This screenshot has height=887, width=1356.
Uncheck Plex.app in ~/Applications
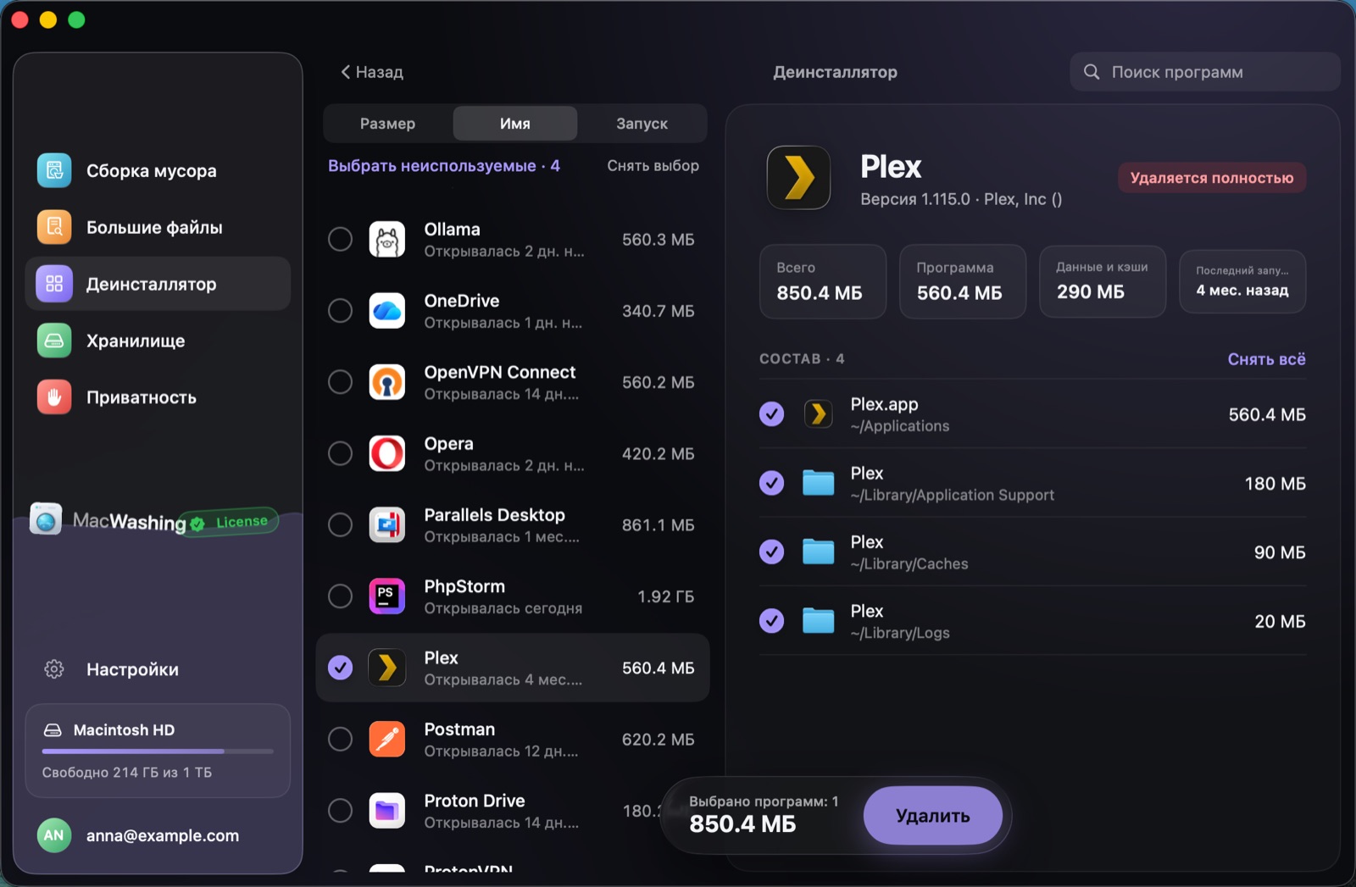(771, 414)
